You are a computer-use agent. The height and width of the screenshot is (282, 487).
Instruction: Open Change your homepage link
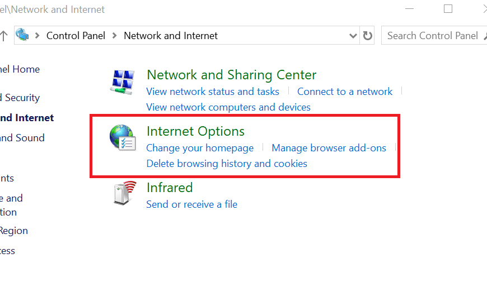tap(200, 148)
